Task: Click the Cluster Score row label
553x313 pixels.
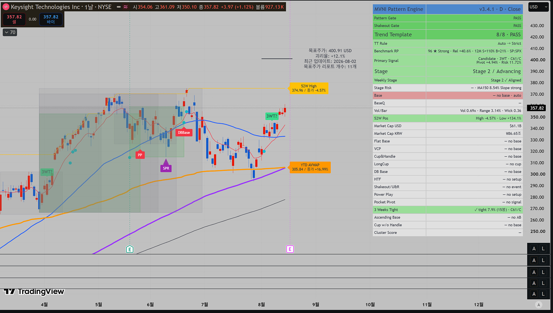Action: (x=385, y=233)
